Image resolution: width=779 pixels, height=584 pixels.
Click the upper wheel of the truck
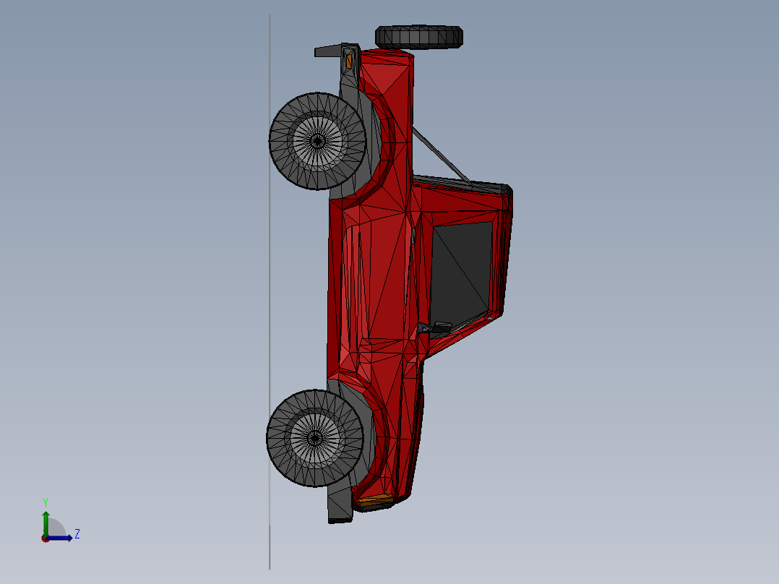point(317,141)
